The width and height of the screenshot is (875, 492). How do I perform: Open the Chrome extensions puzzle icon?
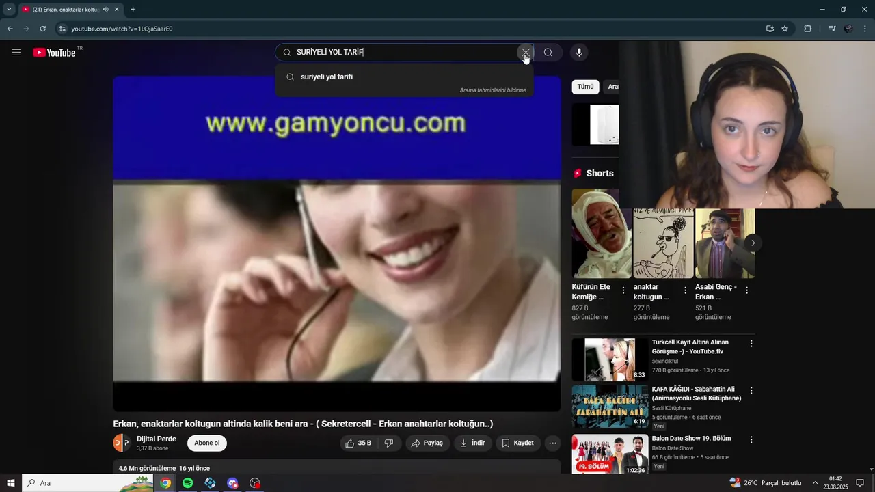(x=807, y=29)
